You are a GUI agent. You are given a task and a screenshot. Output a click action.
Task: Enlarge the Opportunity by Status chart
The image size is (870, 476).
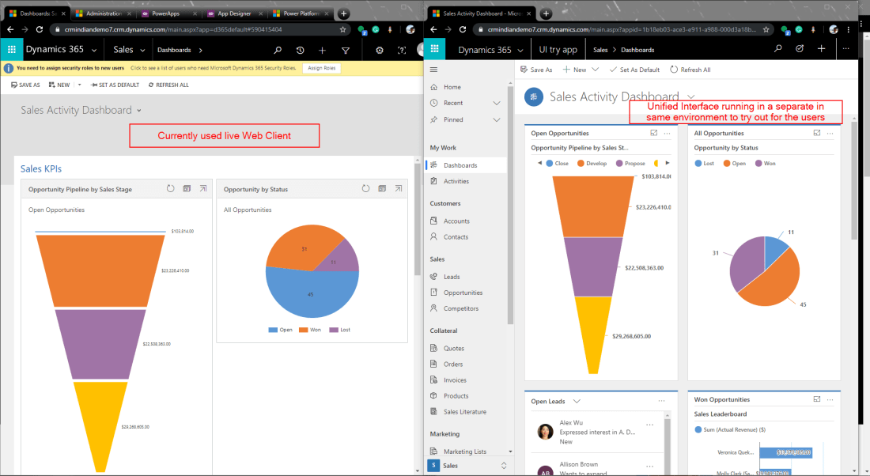399,189
